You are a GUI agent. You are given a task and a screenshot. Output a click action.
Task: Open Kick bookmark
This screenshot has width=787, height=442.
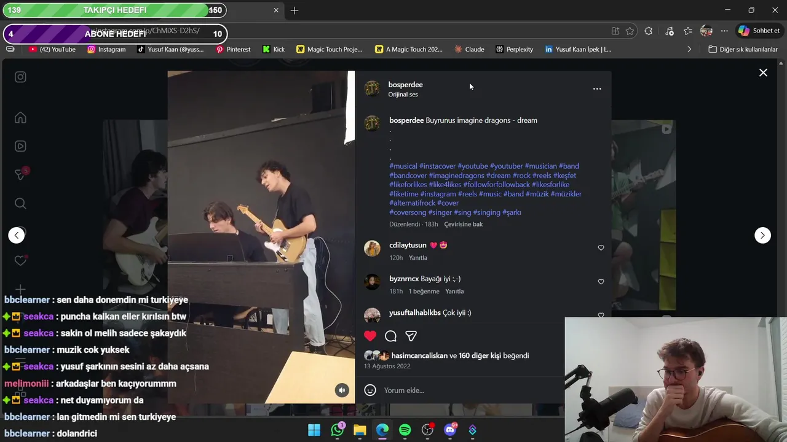(x=274, y=49)
